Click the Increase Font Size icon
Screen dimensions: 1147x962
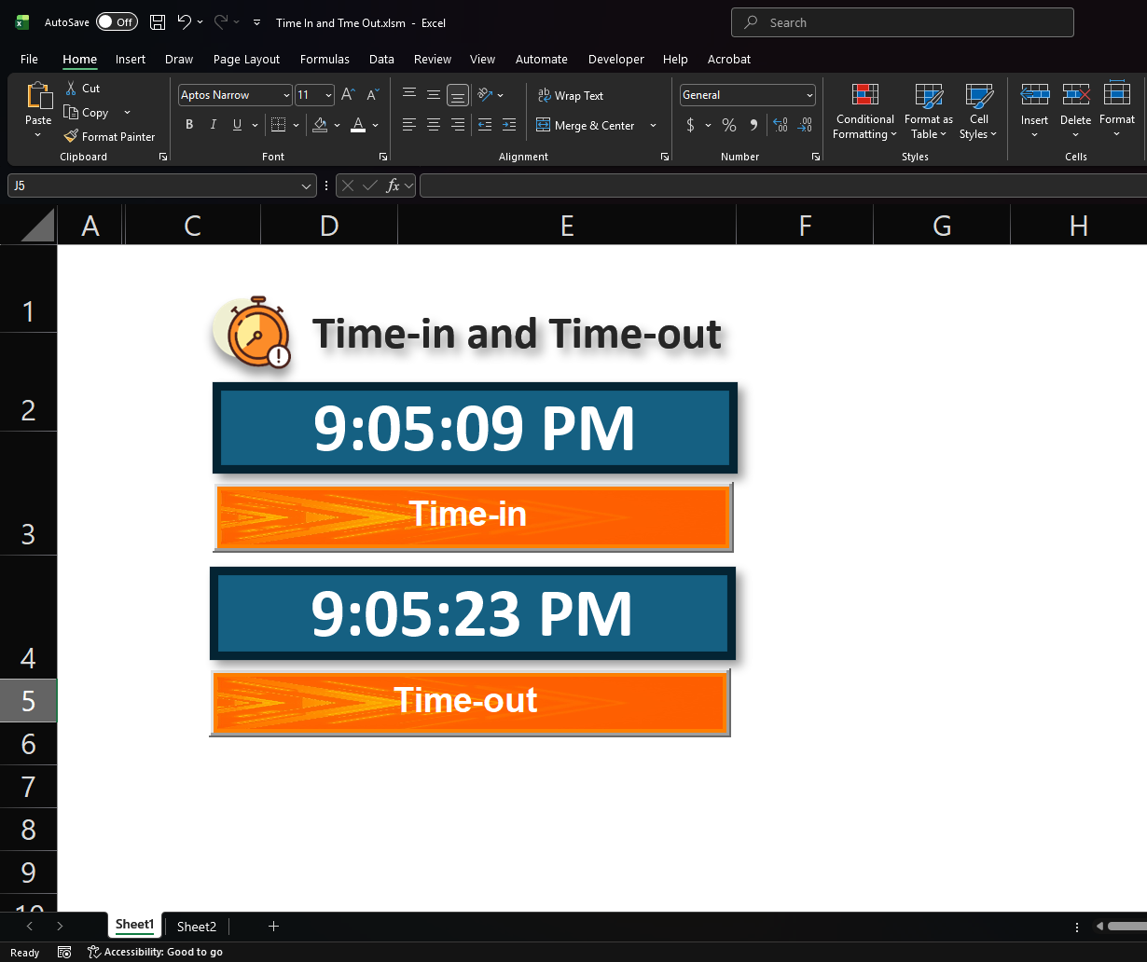point(346,94)
